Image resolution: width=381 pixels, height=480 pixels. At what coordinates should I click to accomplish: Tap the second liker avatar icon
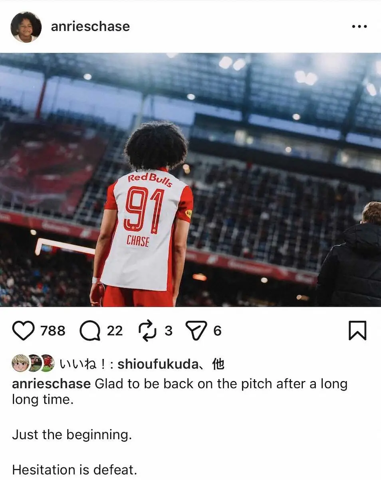tap(34, 363)
